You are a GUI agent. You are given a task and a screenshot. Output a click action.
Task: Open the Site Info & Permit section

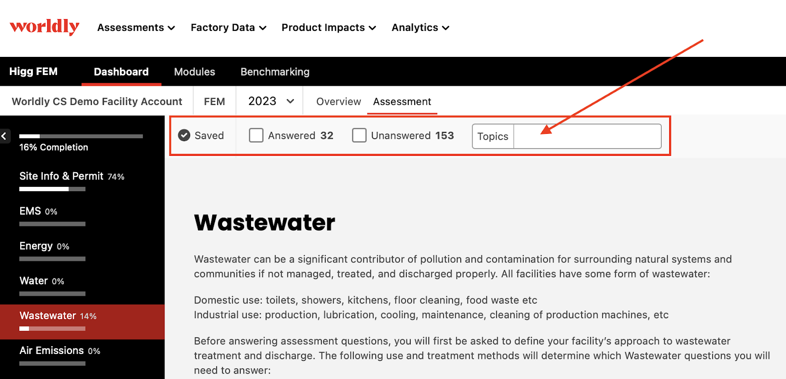(62, 176)
